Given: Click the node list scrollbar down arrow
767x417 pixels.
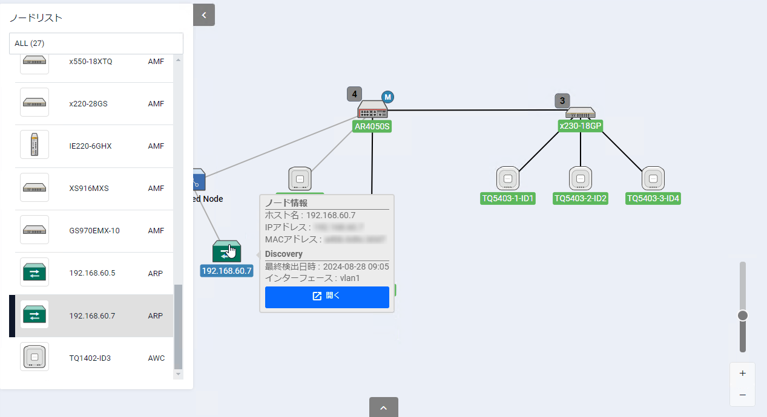Looking at the screenshot, I should pyautogui.click(x=178, y=375).
